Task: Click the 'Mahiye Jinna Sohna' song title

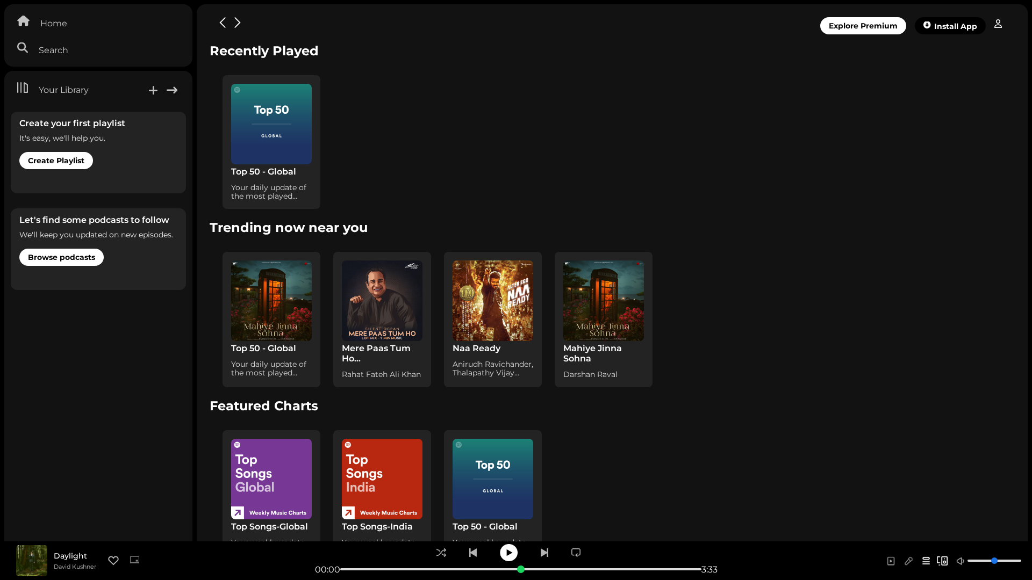Action: pyautogui.click(x=592, y=353)
